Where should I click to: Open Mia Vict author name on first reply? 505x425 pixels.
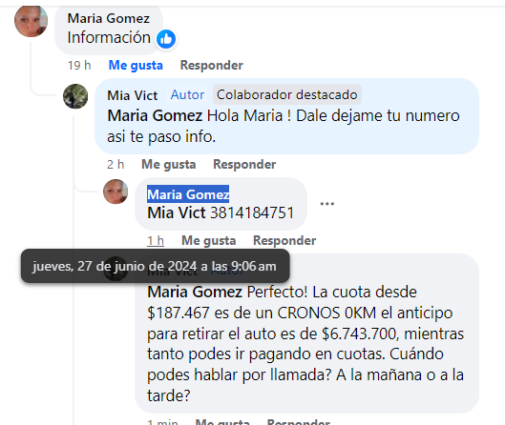pyautogui.click(x=133, y=95)
